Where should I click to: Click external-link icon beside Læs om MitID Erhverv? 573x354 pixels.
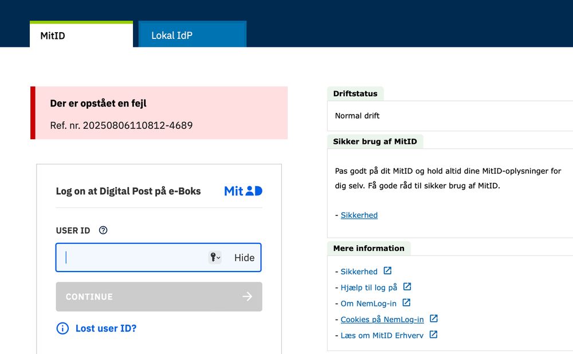point(433,335)
